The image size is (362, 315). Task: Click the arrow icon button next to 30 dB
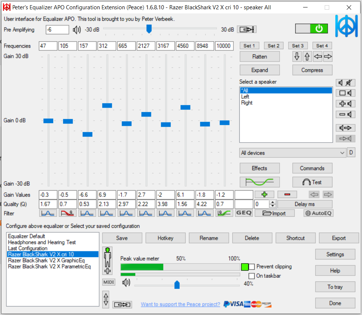click(x=247, y=29)
